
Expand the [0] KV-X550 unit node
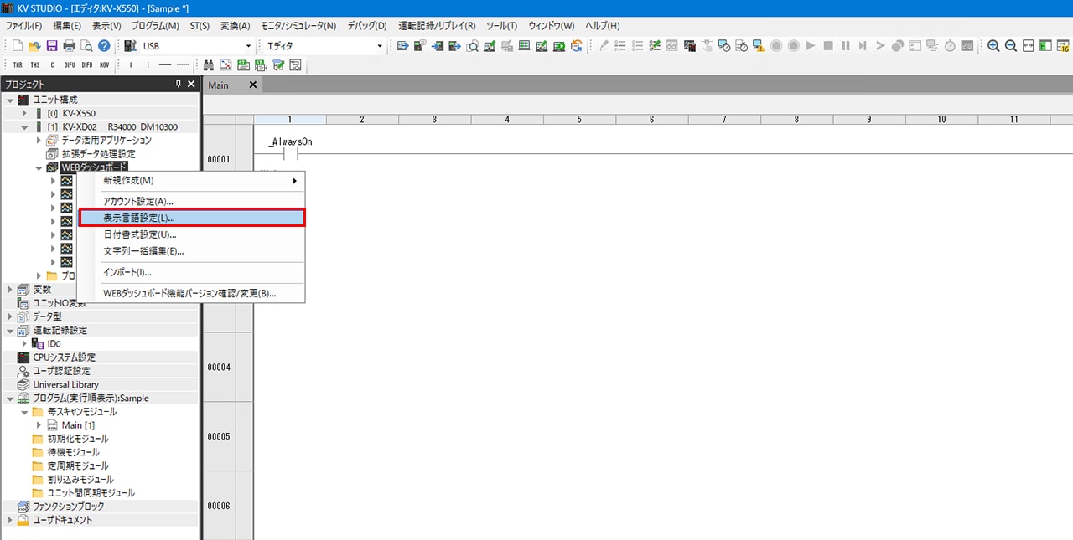tap(24, 113)
